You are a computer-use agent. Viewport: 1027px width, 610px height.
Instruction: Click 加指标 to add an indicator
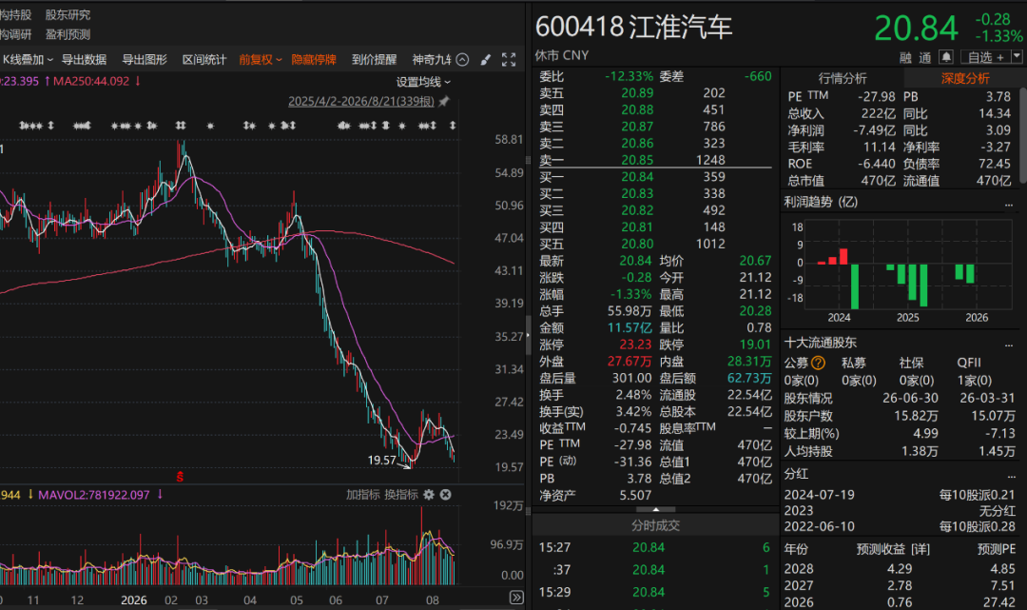[363, 495]
